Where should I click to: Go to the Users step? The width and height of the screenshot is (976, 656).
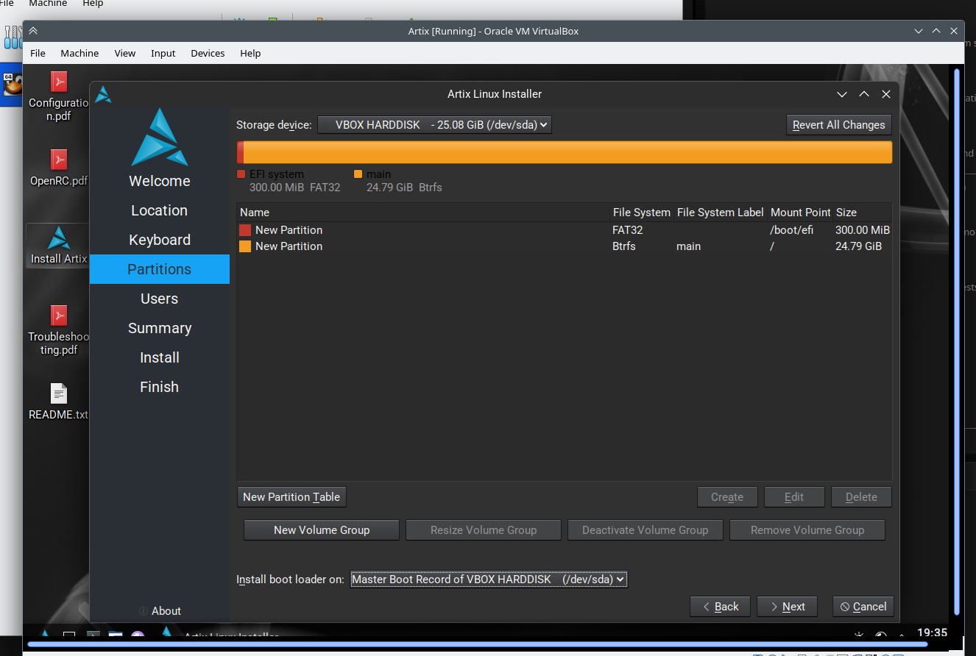pos(160,299)
